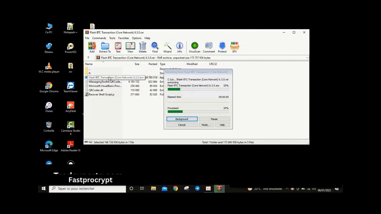Screen dimensions: 381x214
Task: Open the Wizard wand toolbar icon
Action: click(167, 47)
